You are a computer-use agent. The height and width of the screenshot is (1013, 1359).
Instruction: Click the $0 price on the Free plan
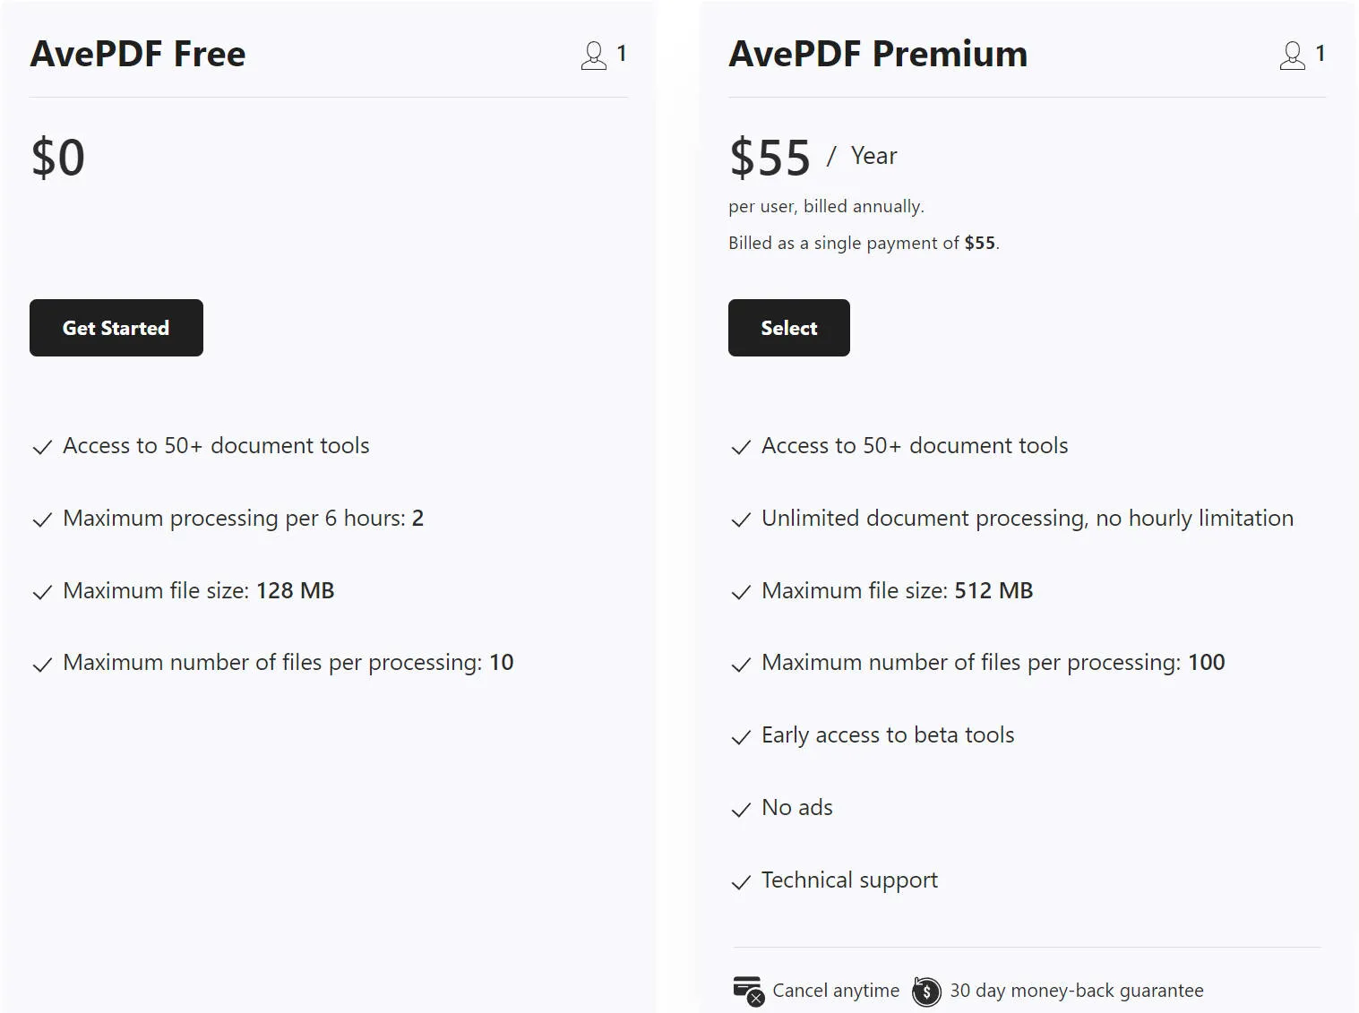point(57,158)
